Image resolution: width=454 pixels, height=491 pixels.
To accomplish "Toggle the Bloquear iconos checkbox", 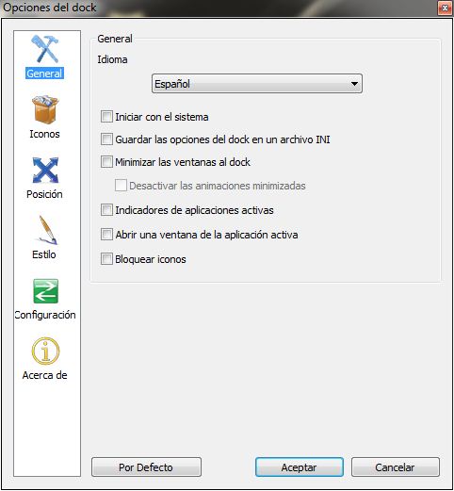I will (x=106, y=259).
